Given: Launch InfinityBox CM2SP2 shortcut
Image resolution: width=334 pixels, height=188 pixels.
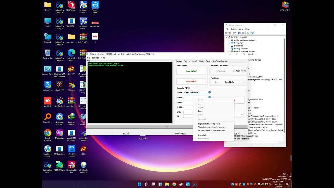Looking at the screenshot, I should 59,56.
